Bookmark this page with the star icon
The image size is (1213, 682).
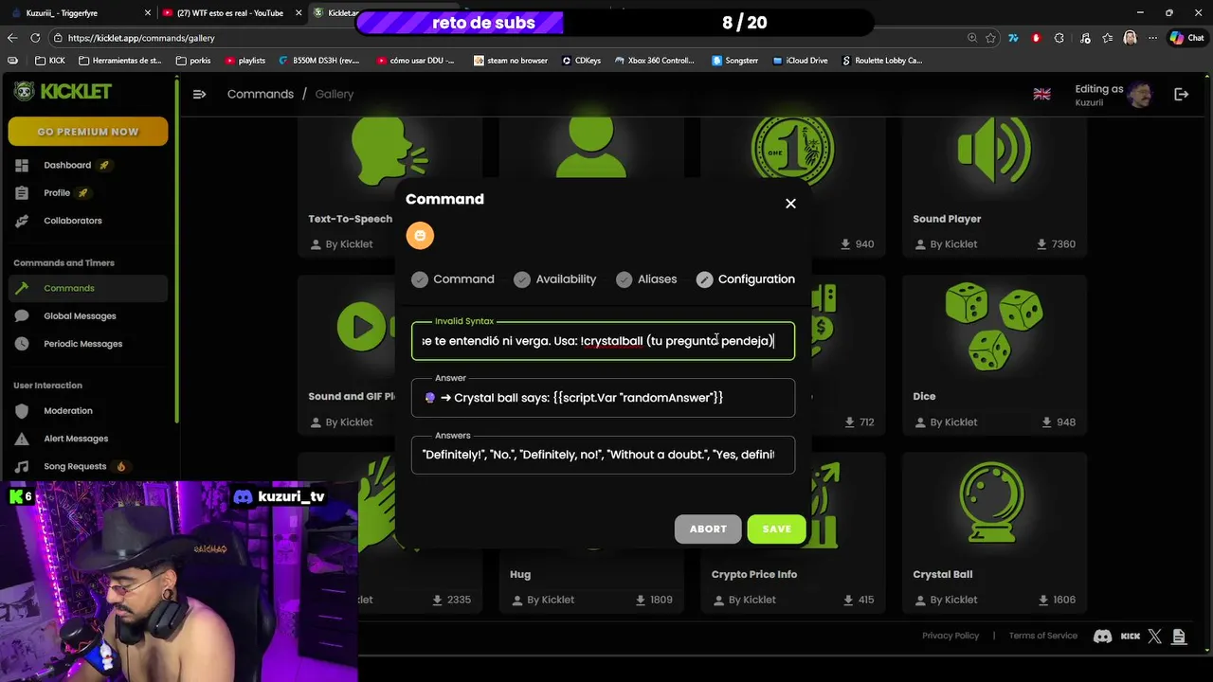click(990, 38)
